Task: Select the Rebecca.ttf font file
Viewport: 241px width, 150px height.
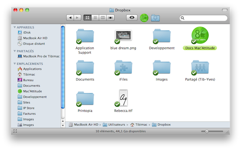Action: [123, 98]
